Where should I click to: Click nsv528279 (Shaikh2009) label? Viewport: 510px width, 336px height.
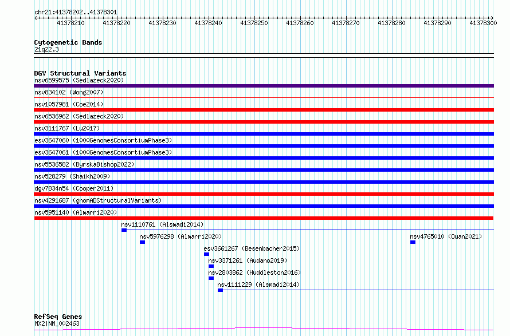click(72, 176)
